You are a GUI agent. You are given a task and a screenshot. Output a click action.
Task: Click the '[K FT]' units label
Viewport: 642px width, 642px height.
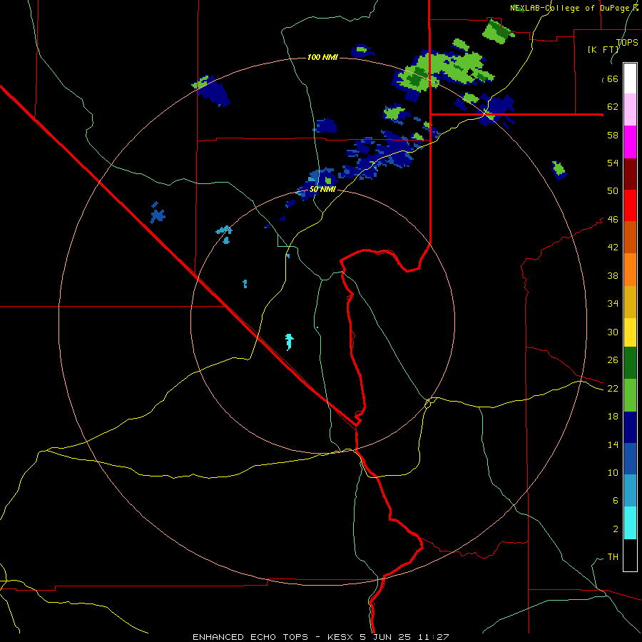click(603, 49)
